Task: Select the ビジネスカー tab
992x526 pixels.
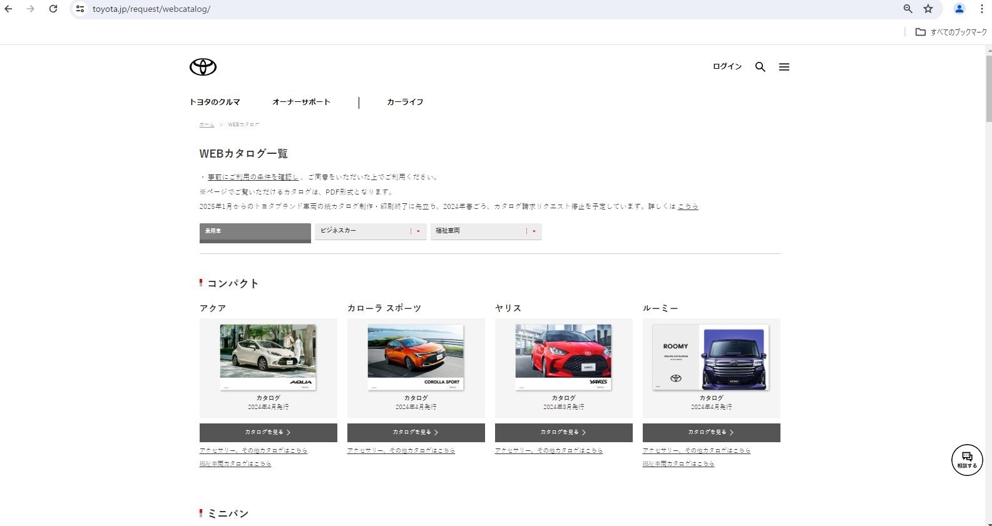Action: (371, 231)
